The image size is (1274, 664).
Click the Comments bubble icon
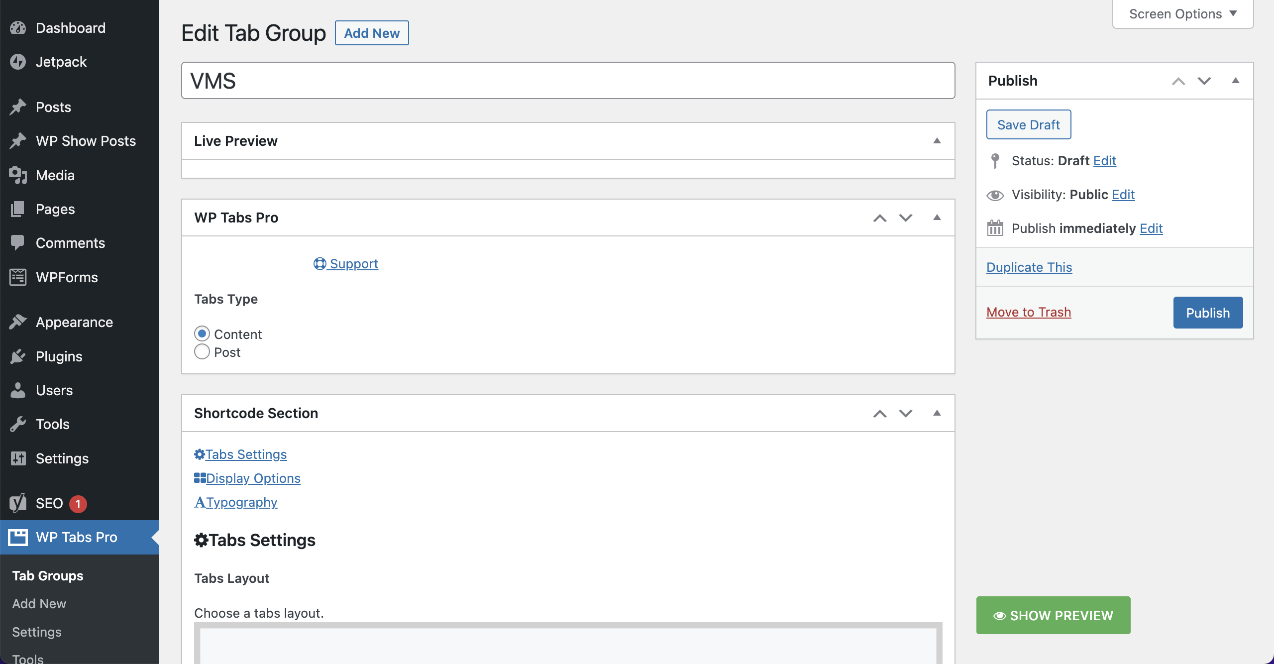18,243
